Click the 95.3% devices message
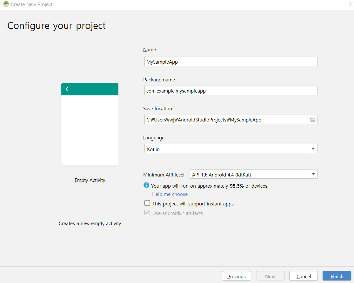This screenshot has height=283, width=354. pyautogui.click(x=210, y=186)
